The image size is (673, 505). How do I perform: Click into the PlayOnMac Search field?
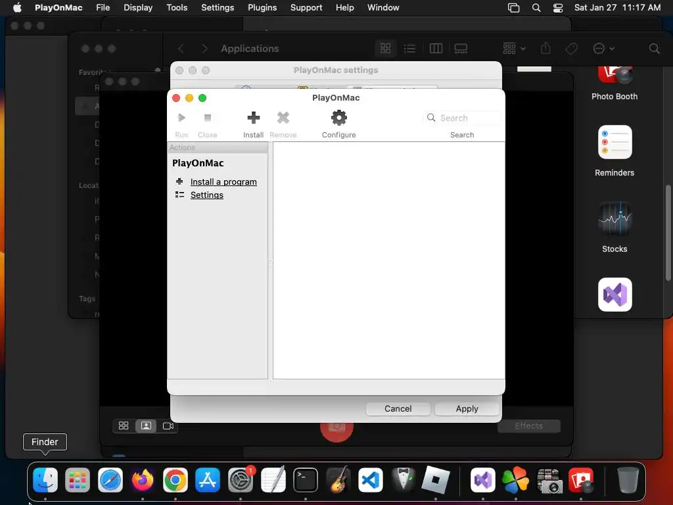[462, 118]
